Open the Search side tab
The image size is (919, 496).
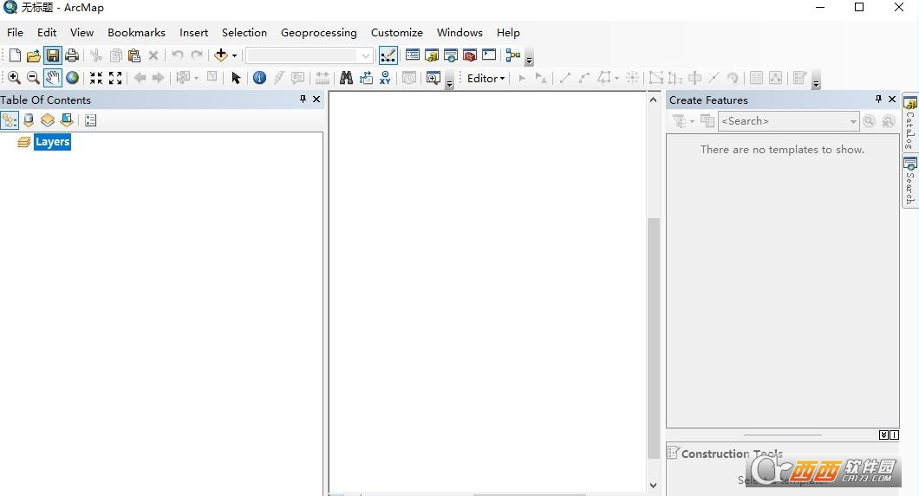coord(910,181)
